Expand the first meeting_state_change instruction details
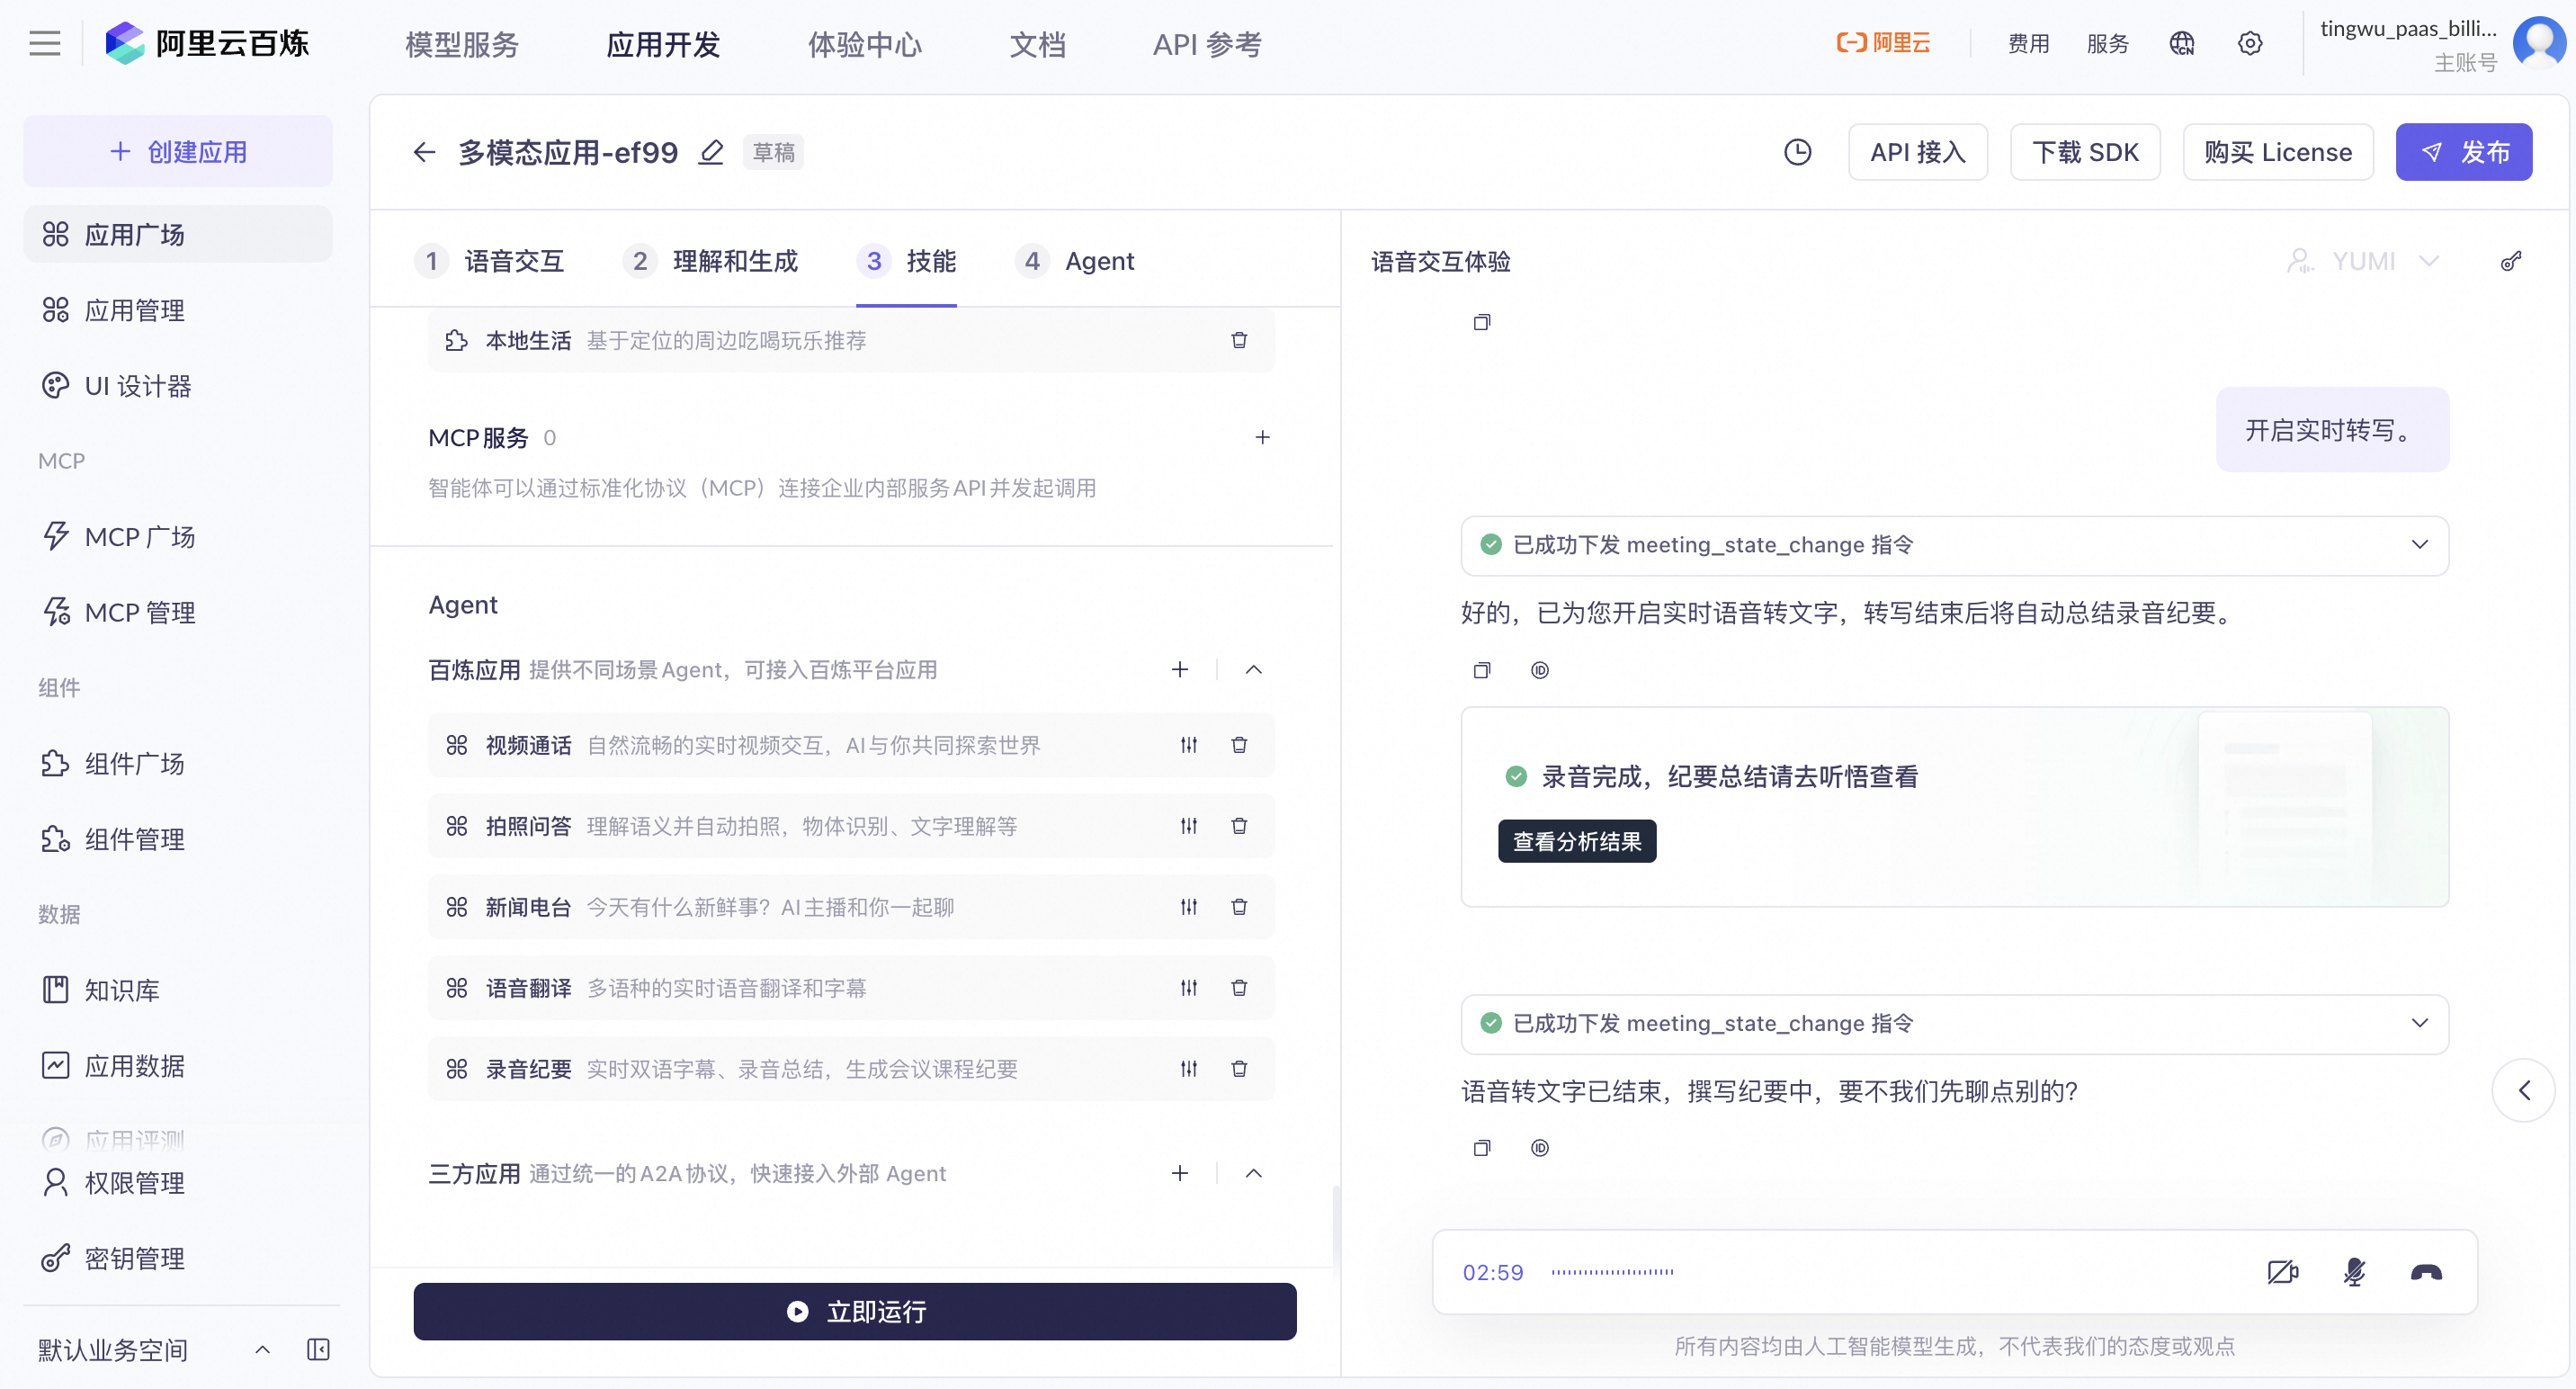The image size is (2576, 1389). [x=2419, y=545]
